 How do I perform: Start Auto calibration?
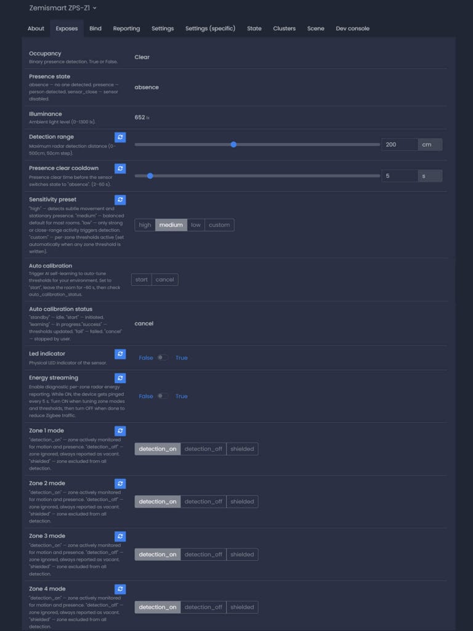pyautogui.click(x=142, y=280)
